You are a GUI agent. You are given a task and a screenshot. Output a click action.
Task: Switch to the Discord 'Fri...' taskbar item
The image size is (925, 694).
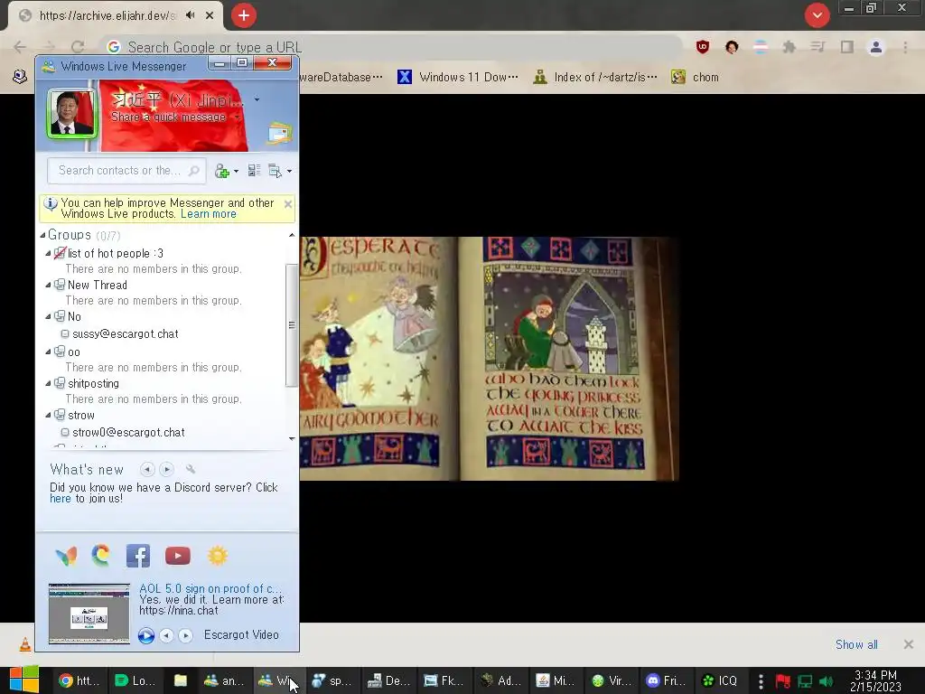(x=666, y=680)
